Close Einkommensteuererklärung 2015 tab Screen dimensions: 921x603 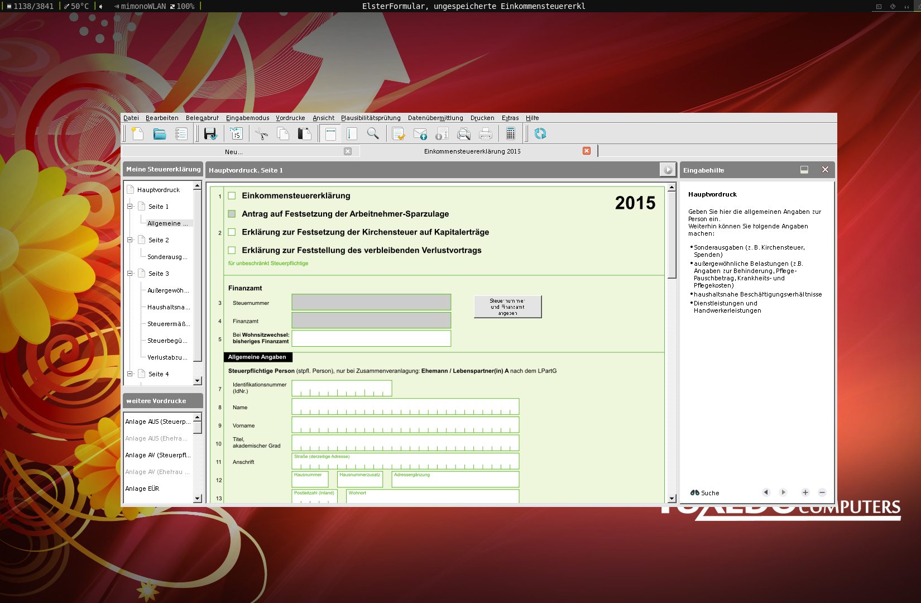coord(587,151)
